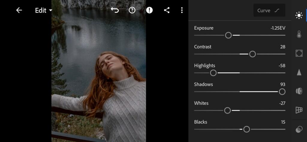Screen dimensions: 307x142
Task: Open the Color thermometer panel
Action: click(x=299, y=34)
